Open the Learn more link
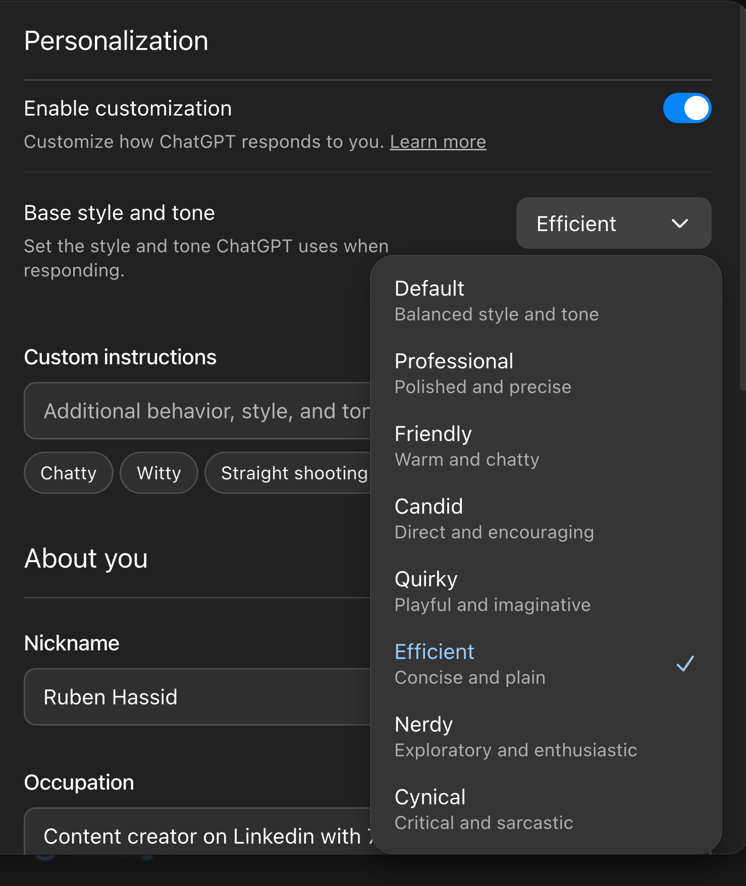746x886 pixels. (438, 142)
